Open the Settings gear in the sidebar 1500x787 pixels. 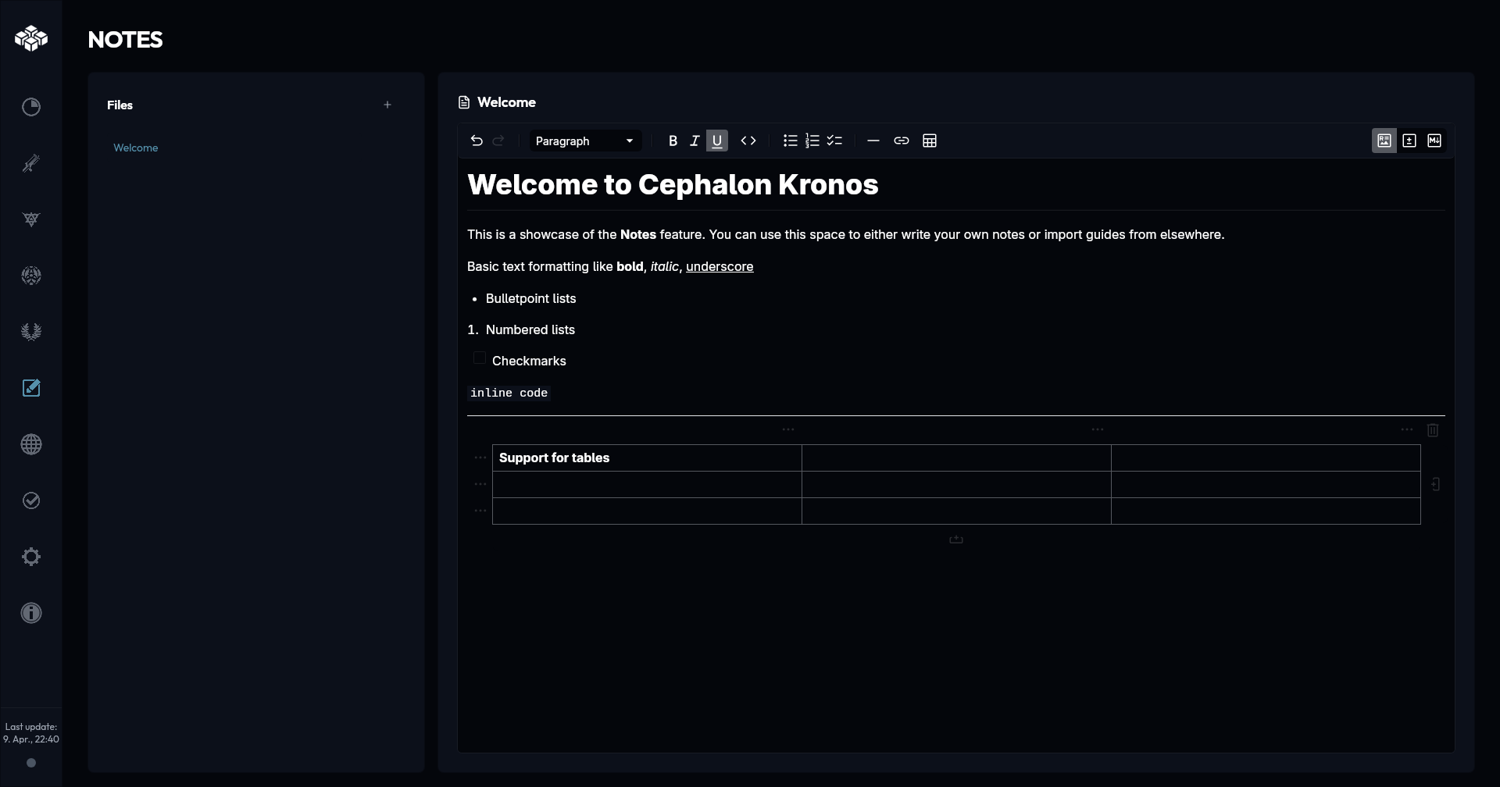point(31,556)
